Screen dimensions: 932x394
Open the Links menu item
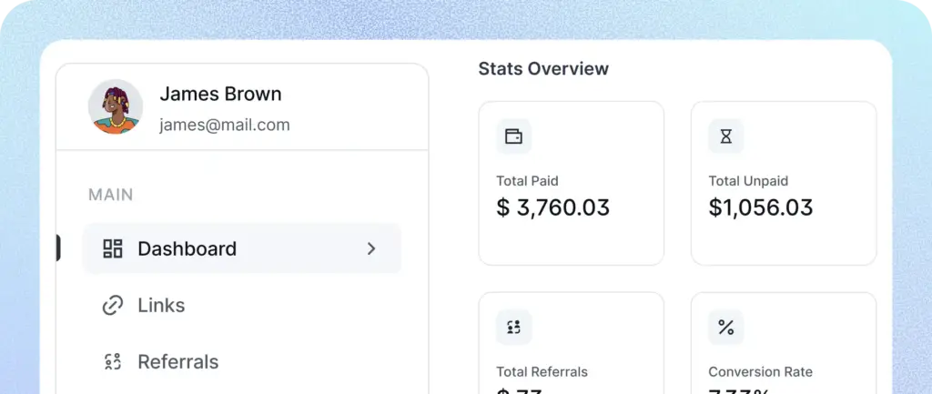point(161,305)
